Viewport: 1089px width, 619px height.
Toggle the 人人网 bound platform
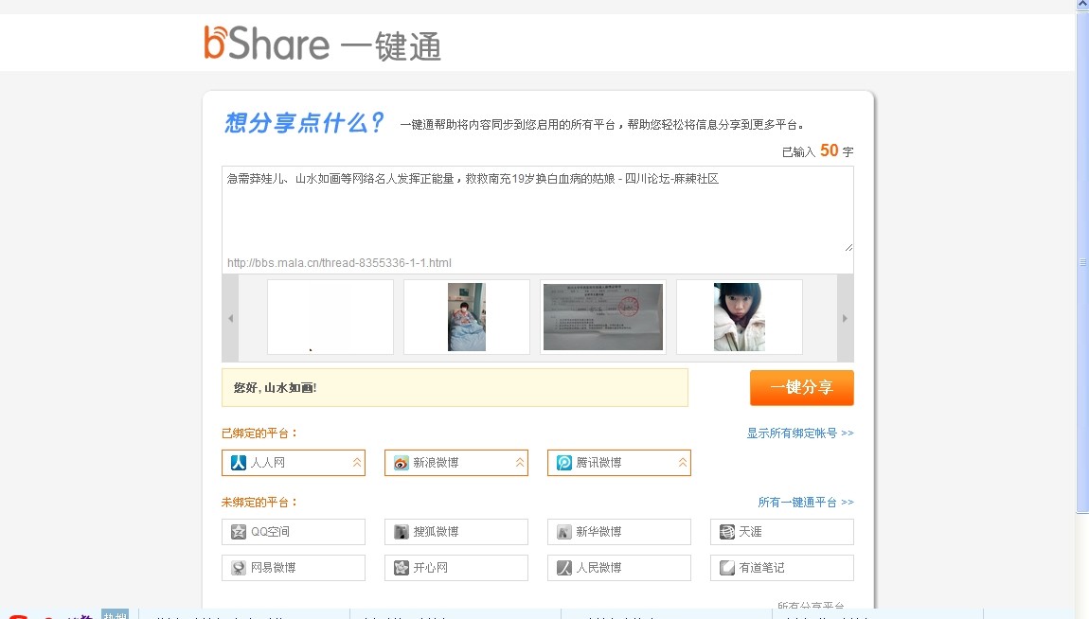tap(294, 463)
